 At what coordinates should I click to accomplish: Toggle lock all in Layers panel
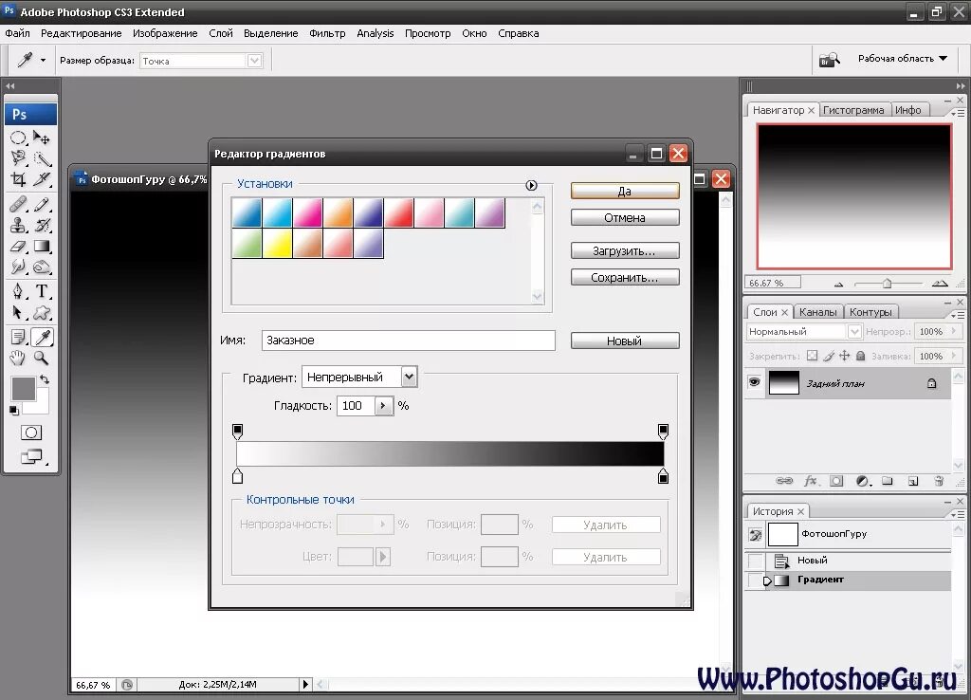(860, 356)
